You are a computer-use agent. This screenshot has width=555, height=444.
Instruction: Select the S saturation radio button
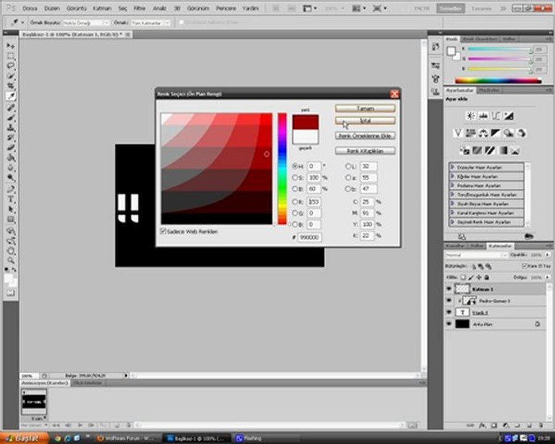tap(295, 178)
